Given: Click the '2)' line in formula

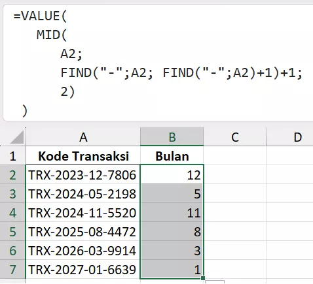Looking at the screenshot, I should point(67,91).
